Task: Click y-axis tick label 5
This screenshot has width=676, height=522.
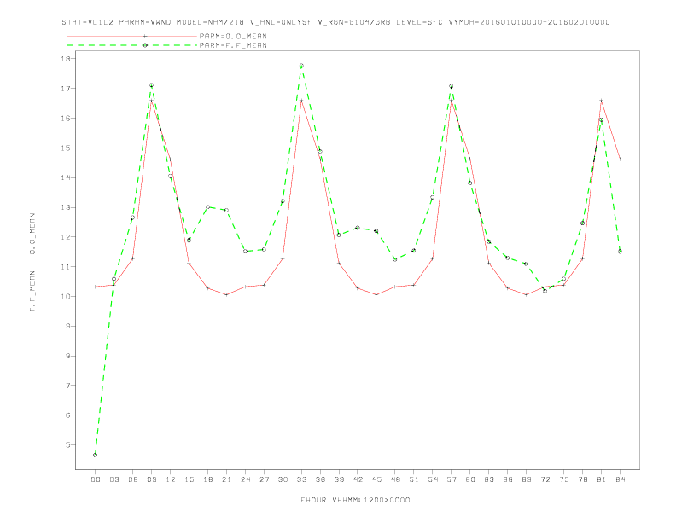Action: pos(70,445)
